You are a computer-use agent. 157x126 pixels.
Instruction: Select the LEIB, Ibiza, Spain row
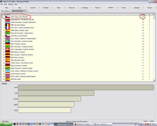[x=77, y=79]
